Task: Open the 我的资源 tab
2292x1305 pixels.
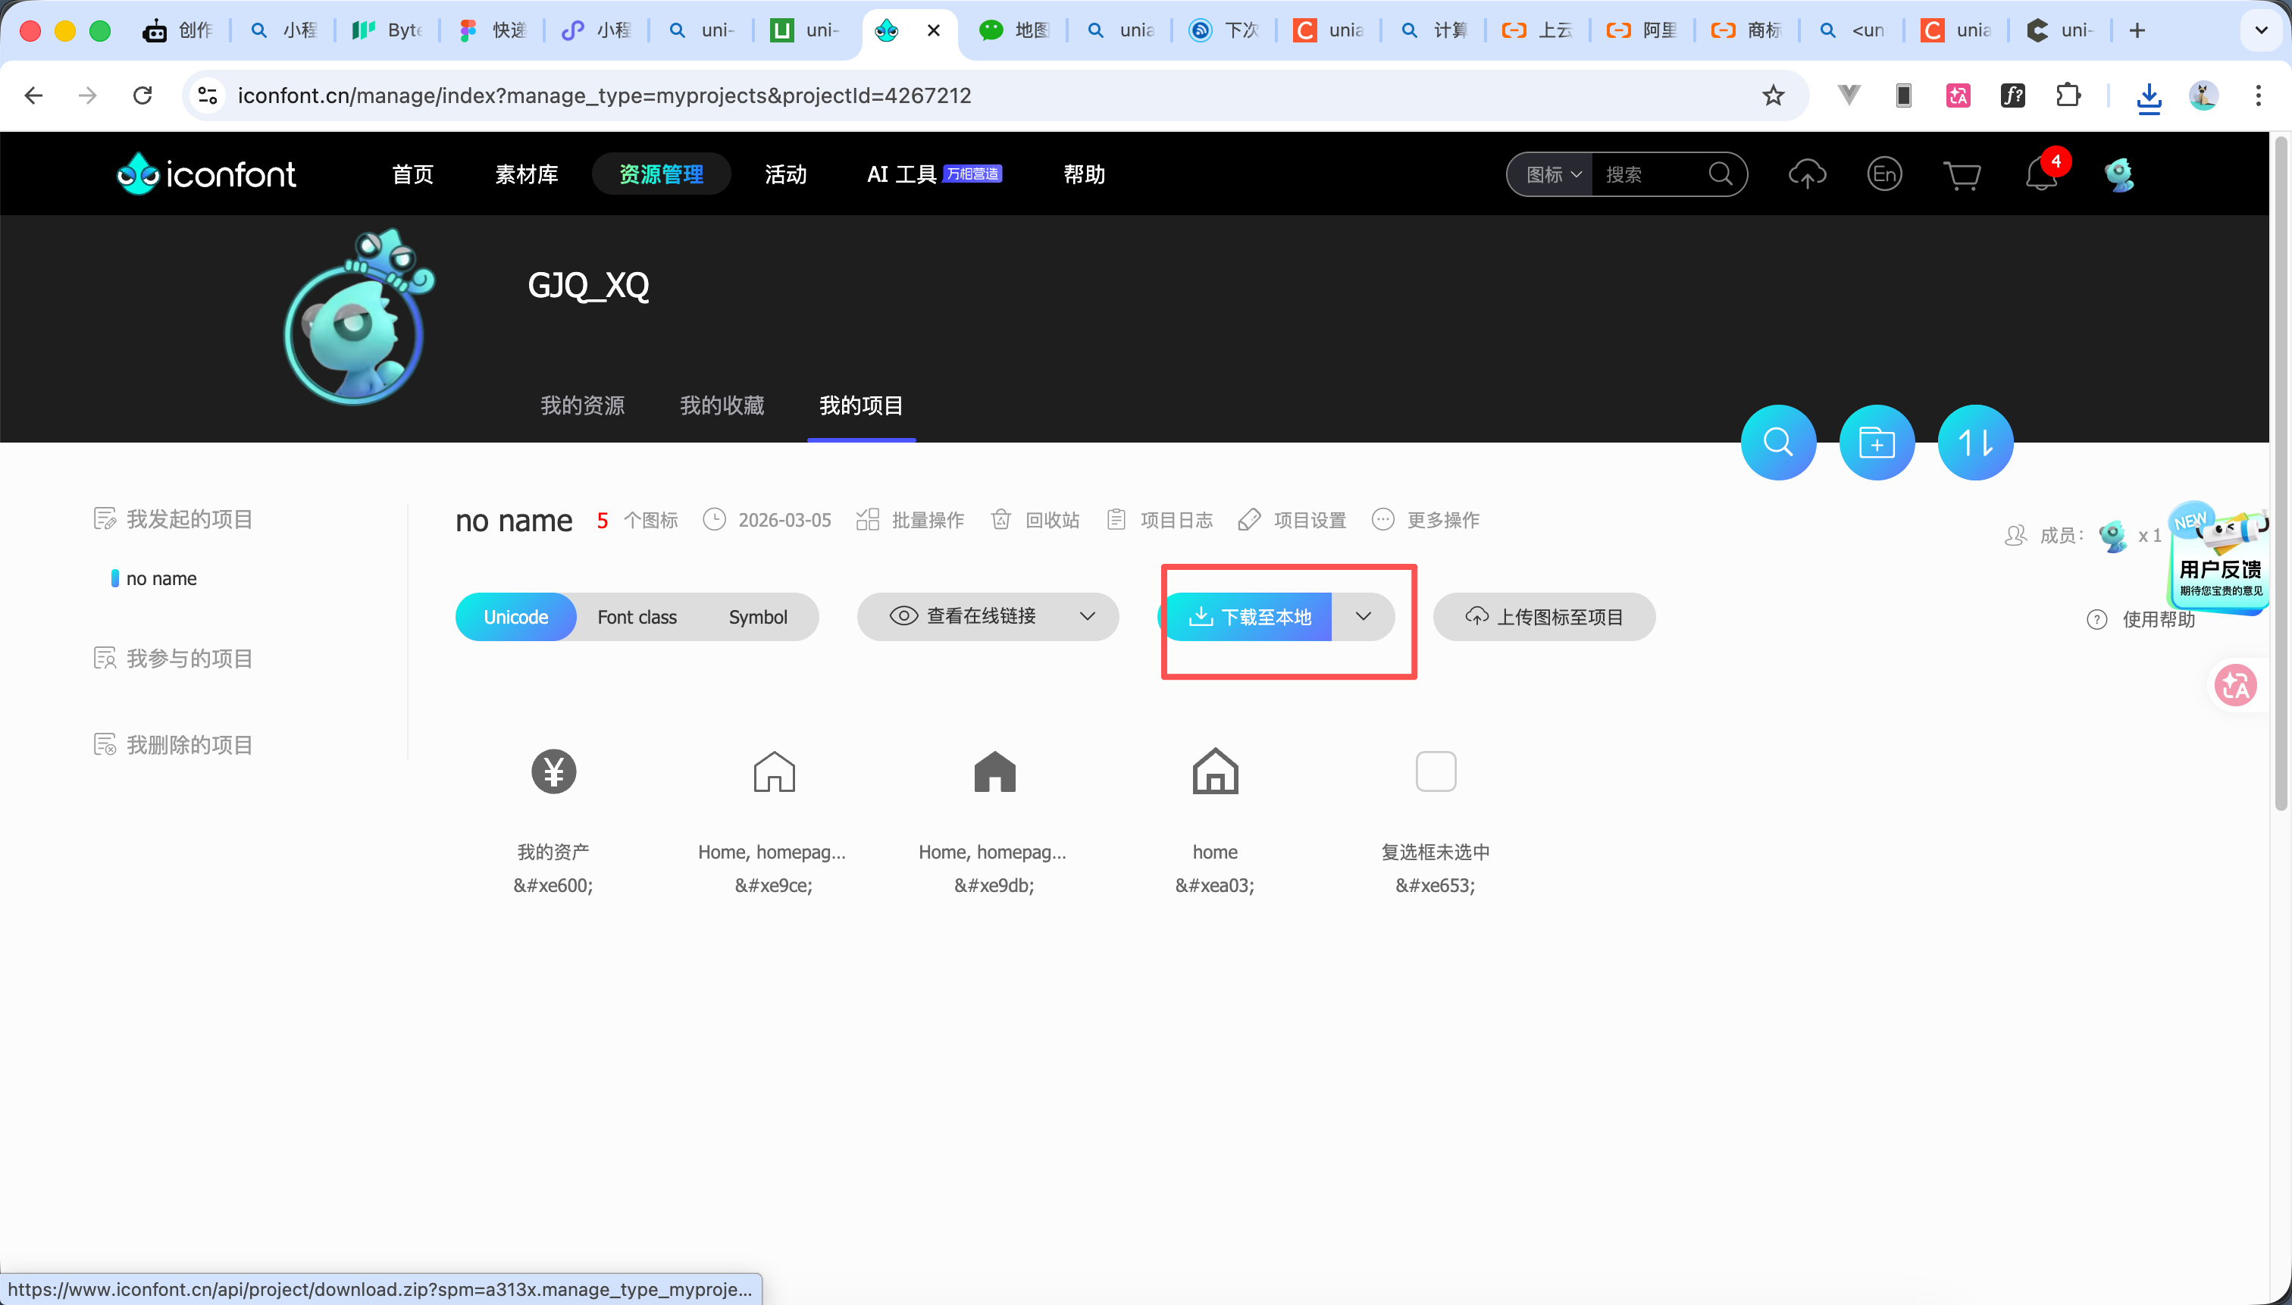Action: click(x=582, y=406)
